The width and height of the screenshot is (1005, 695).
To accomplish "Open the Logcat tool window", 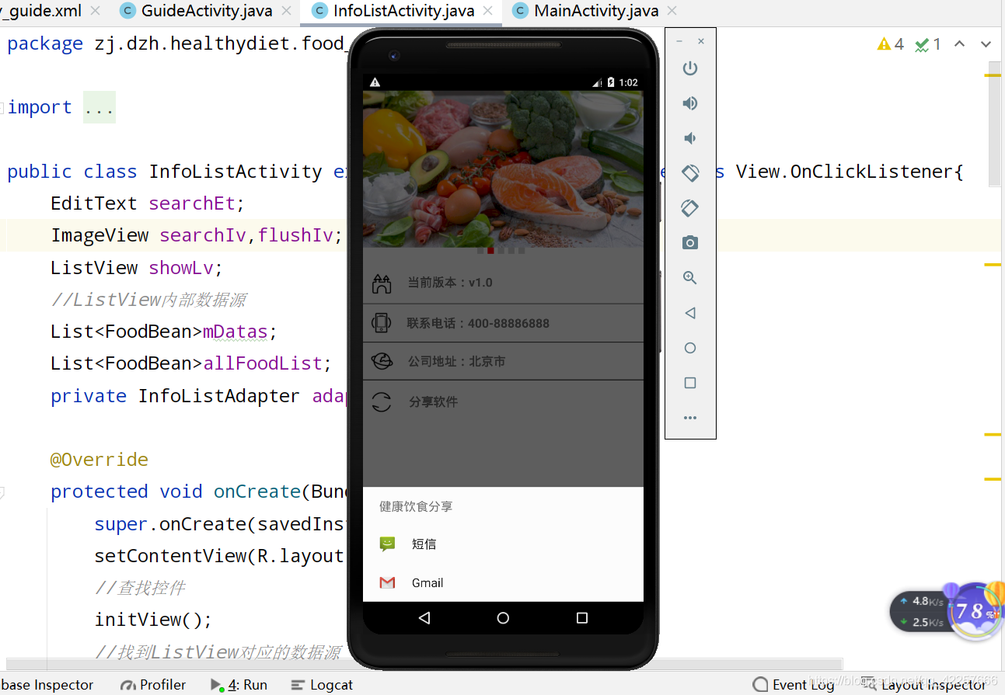I will (x=322, y=685).
